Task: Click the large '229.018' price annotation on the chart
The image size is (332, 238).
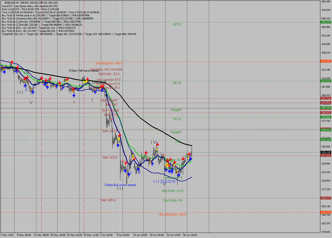Action: pyautogui.click(x=168, y=182)
